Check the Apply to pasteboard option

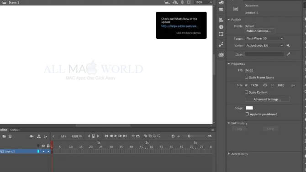tap(247, 114)
